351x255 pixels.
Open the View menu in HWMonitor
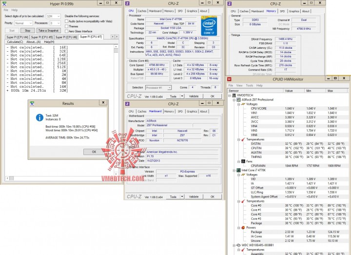click(x=239, y=85)
